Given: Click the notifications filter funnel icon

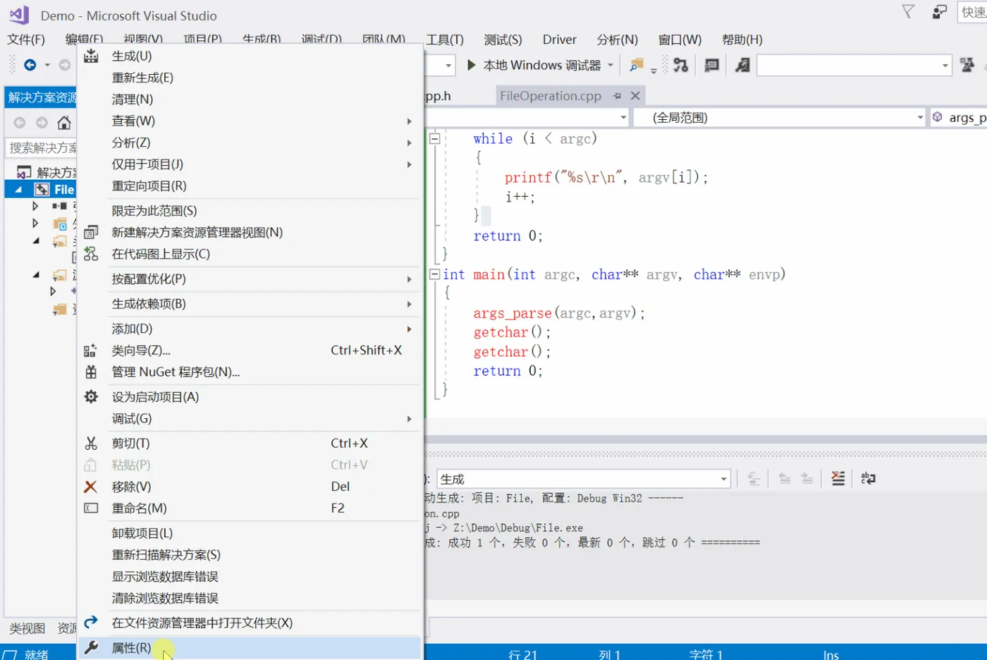Looking at the screenshot, I should coord(908,11).
